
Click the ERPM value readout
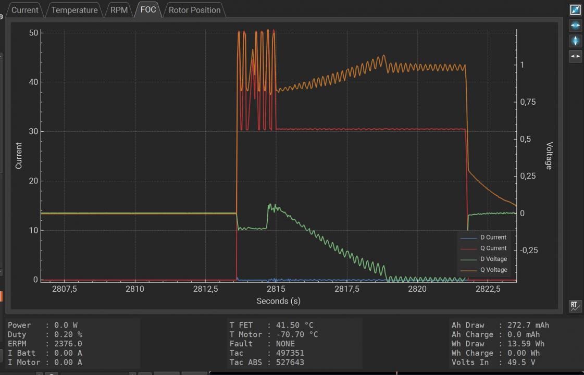coord(45,344)
